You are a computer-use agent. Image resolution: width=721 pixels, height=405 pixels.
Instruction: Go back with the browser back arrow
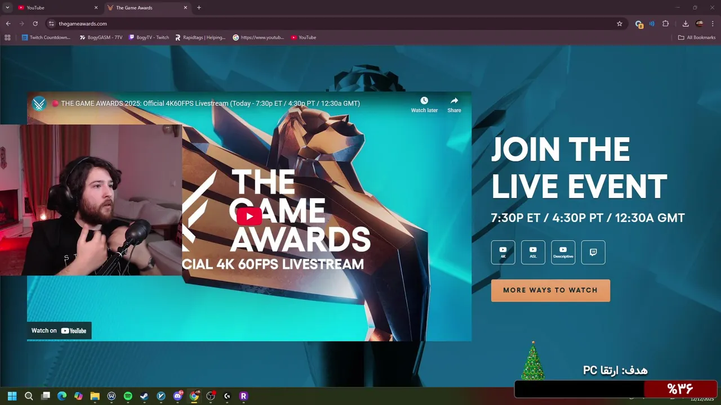8,24
